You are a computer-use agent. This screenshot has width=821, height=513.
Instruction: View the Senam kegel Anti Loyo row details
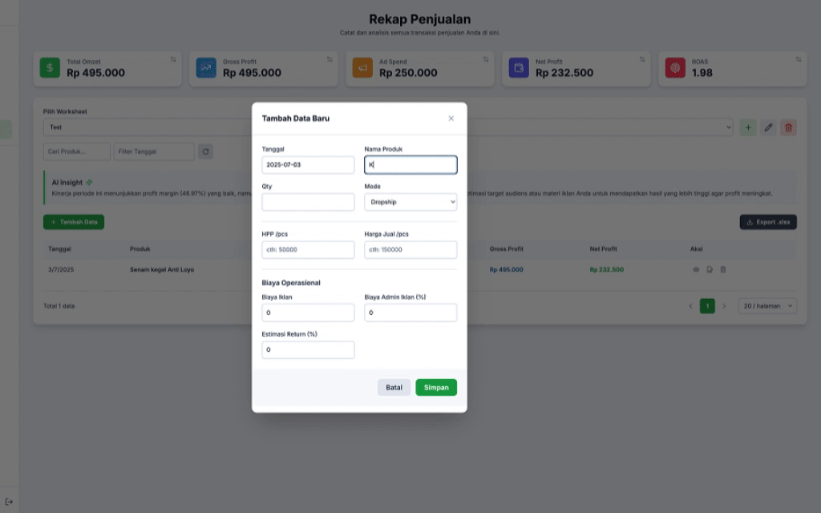[696, 269]
